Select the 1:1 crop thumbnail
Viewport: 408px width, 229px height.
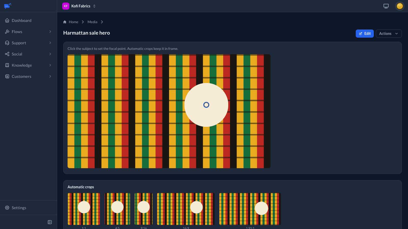tap(84, 209)
